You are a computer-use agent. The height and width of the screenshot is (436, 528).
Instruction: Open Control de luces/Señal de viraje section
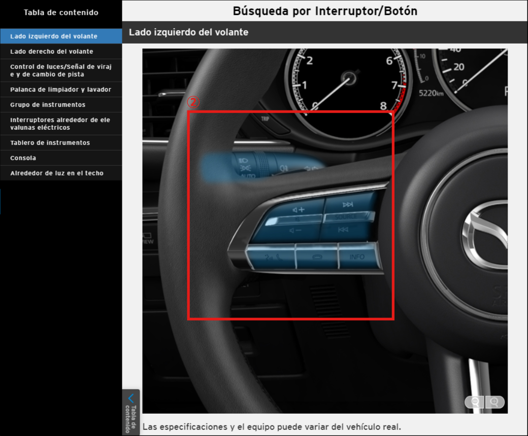point(61,70)
